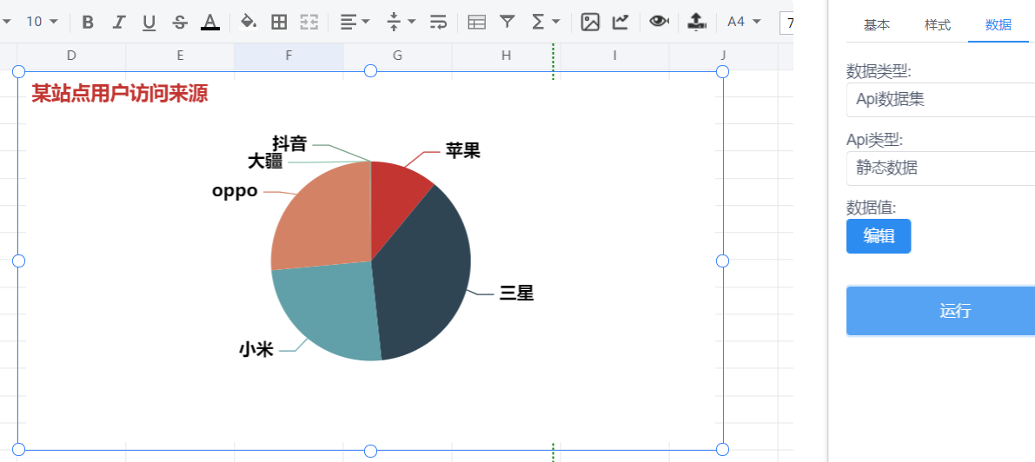Click the filter funnel icon
The width and height of the screenshot is (1035, 462).
coord(507,23)
